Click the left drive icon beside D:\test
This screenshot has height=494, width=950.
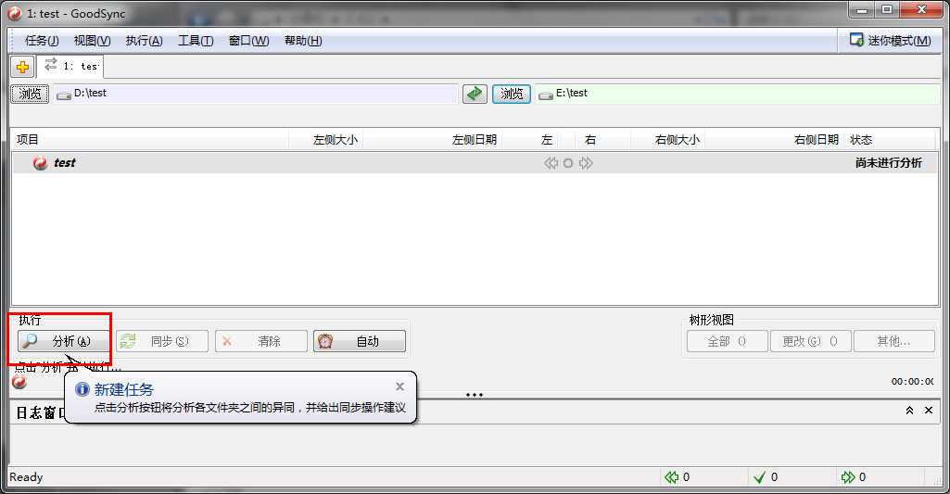(64, 95)
